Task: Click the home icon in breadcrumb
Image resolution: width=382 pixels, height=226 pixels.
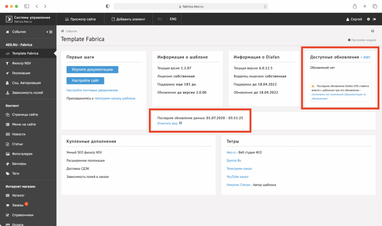Action: [x=63, y=31]
